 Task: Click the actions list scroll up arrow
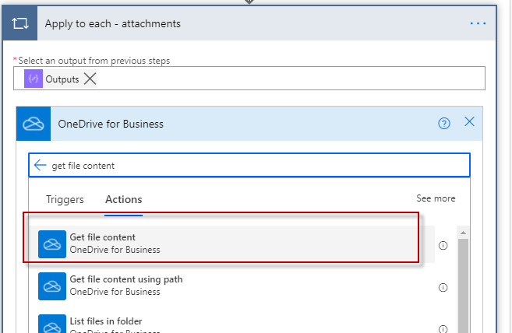[463, 233]
